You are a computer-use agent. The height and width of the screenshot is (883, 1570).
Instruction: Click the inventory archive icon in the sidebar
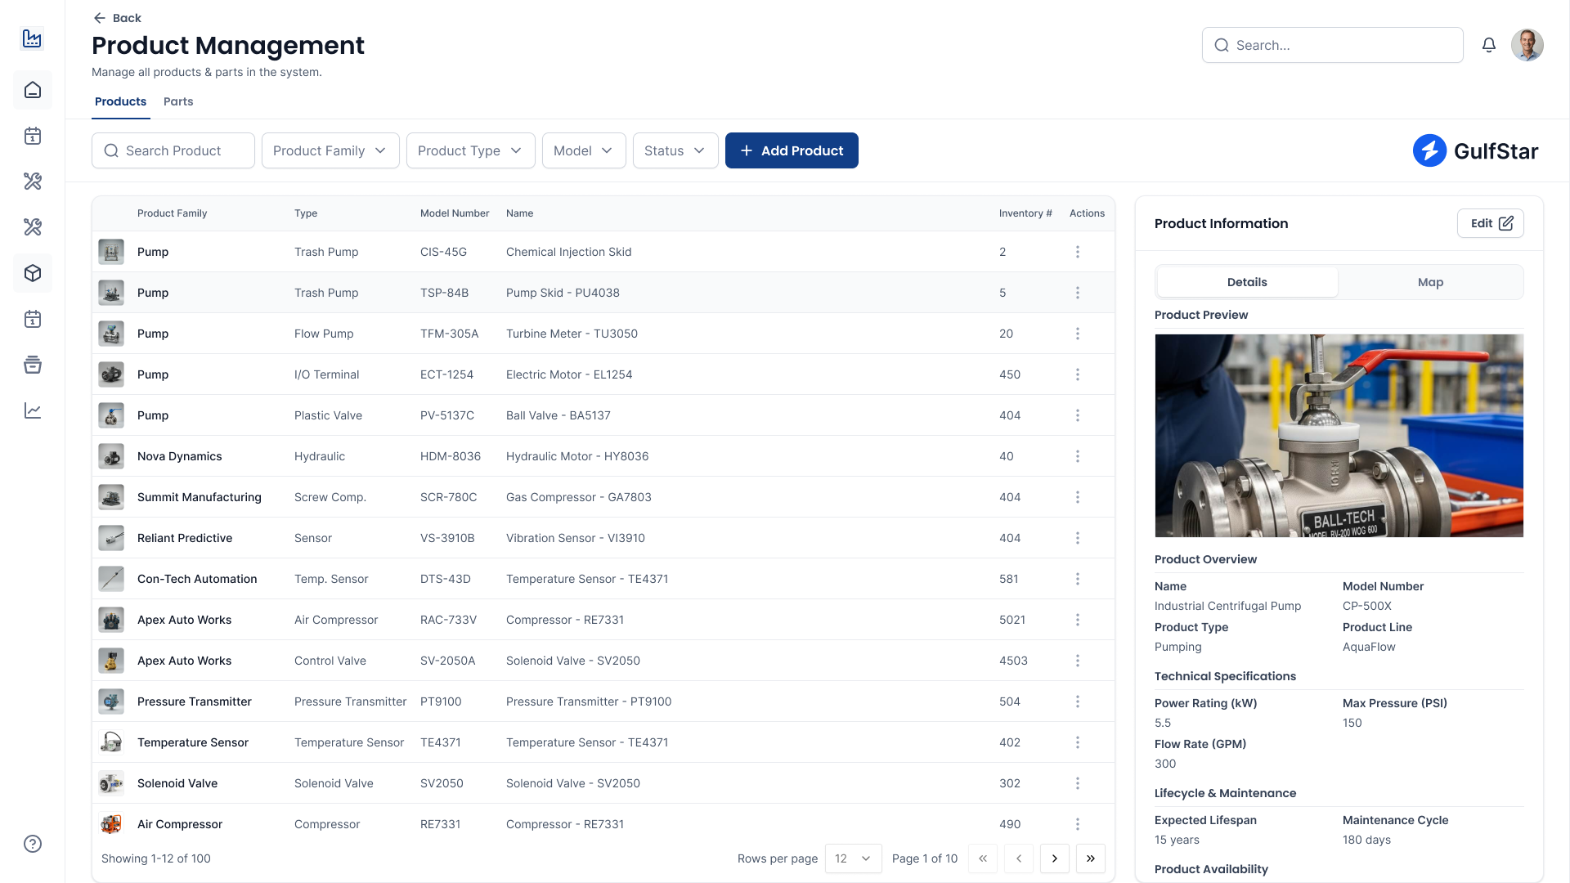[33, 365]
